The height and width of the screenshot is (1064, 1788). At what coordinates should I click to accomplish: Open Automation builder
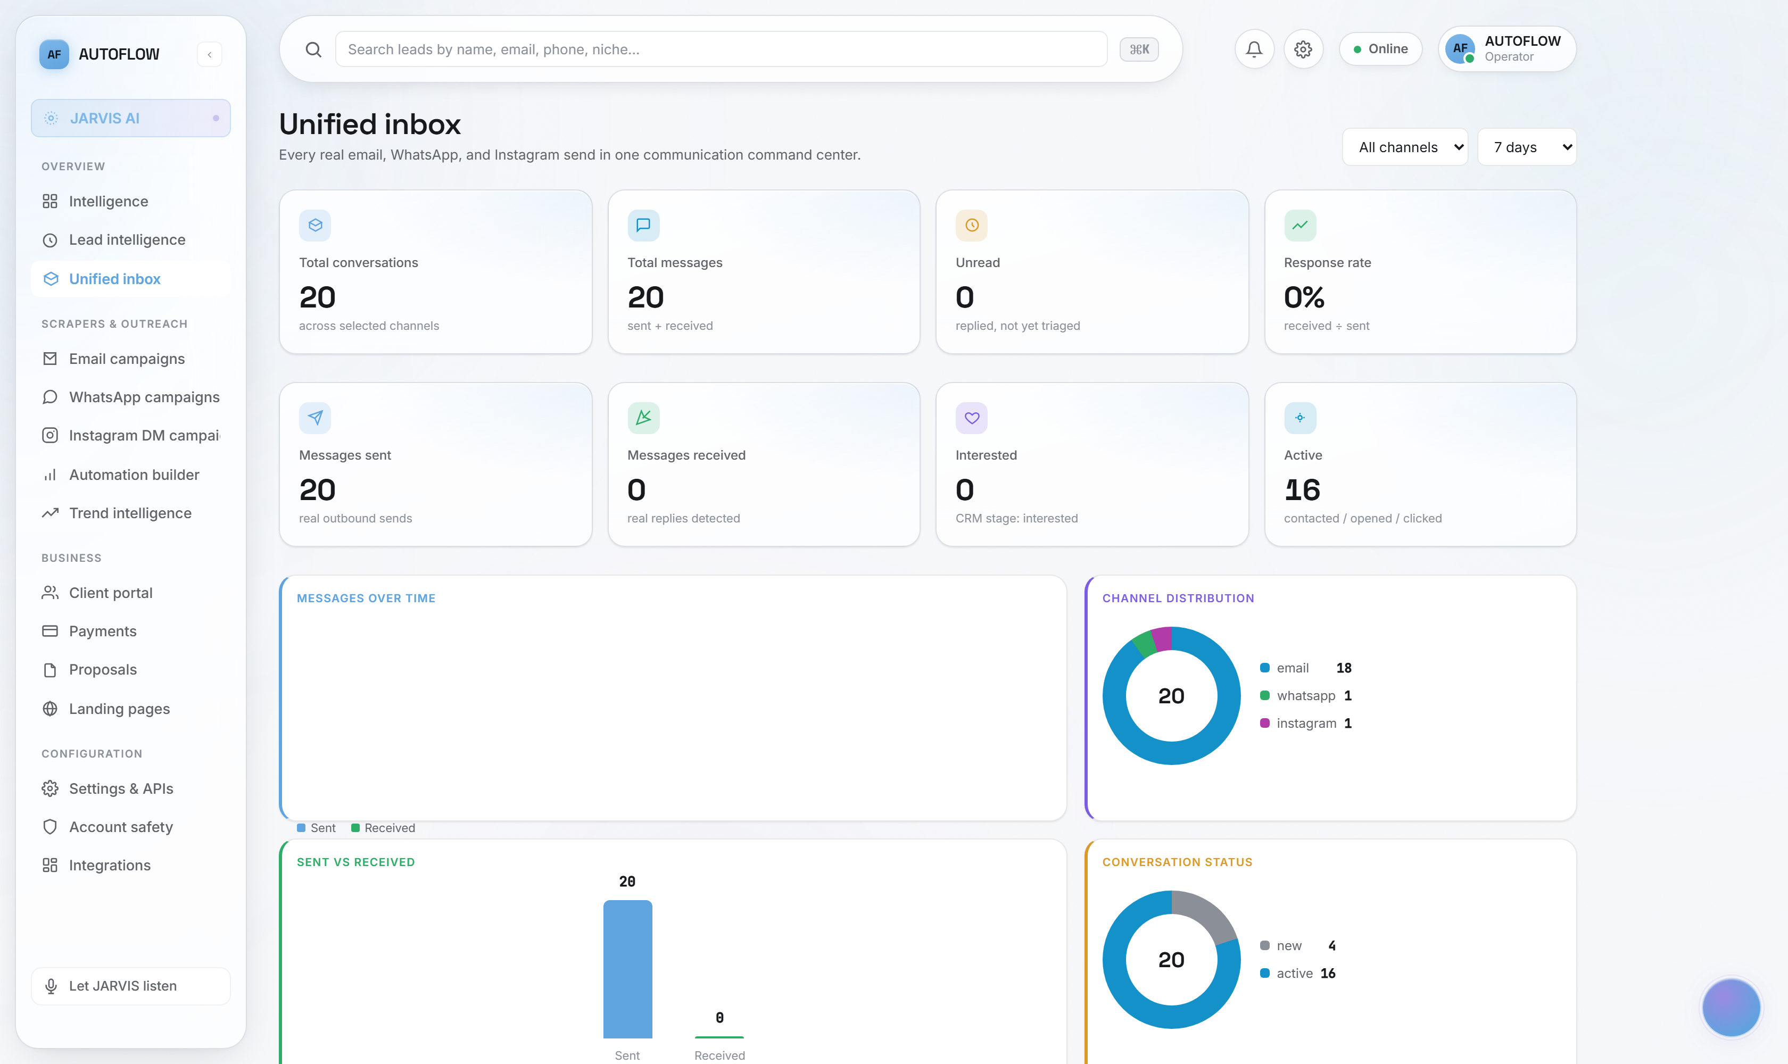coord(130,475)
